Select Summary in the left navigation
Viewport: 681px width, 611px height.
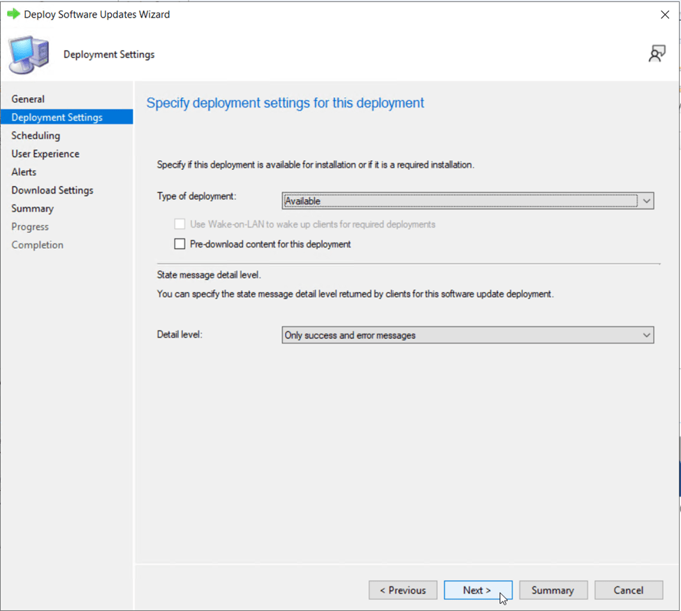(32, 208)
